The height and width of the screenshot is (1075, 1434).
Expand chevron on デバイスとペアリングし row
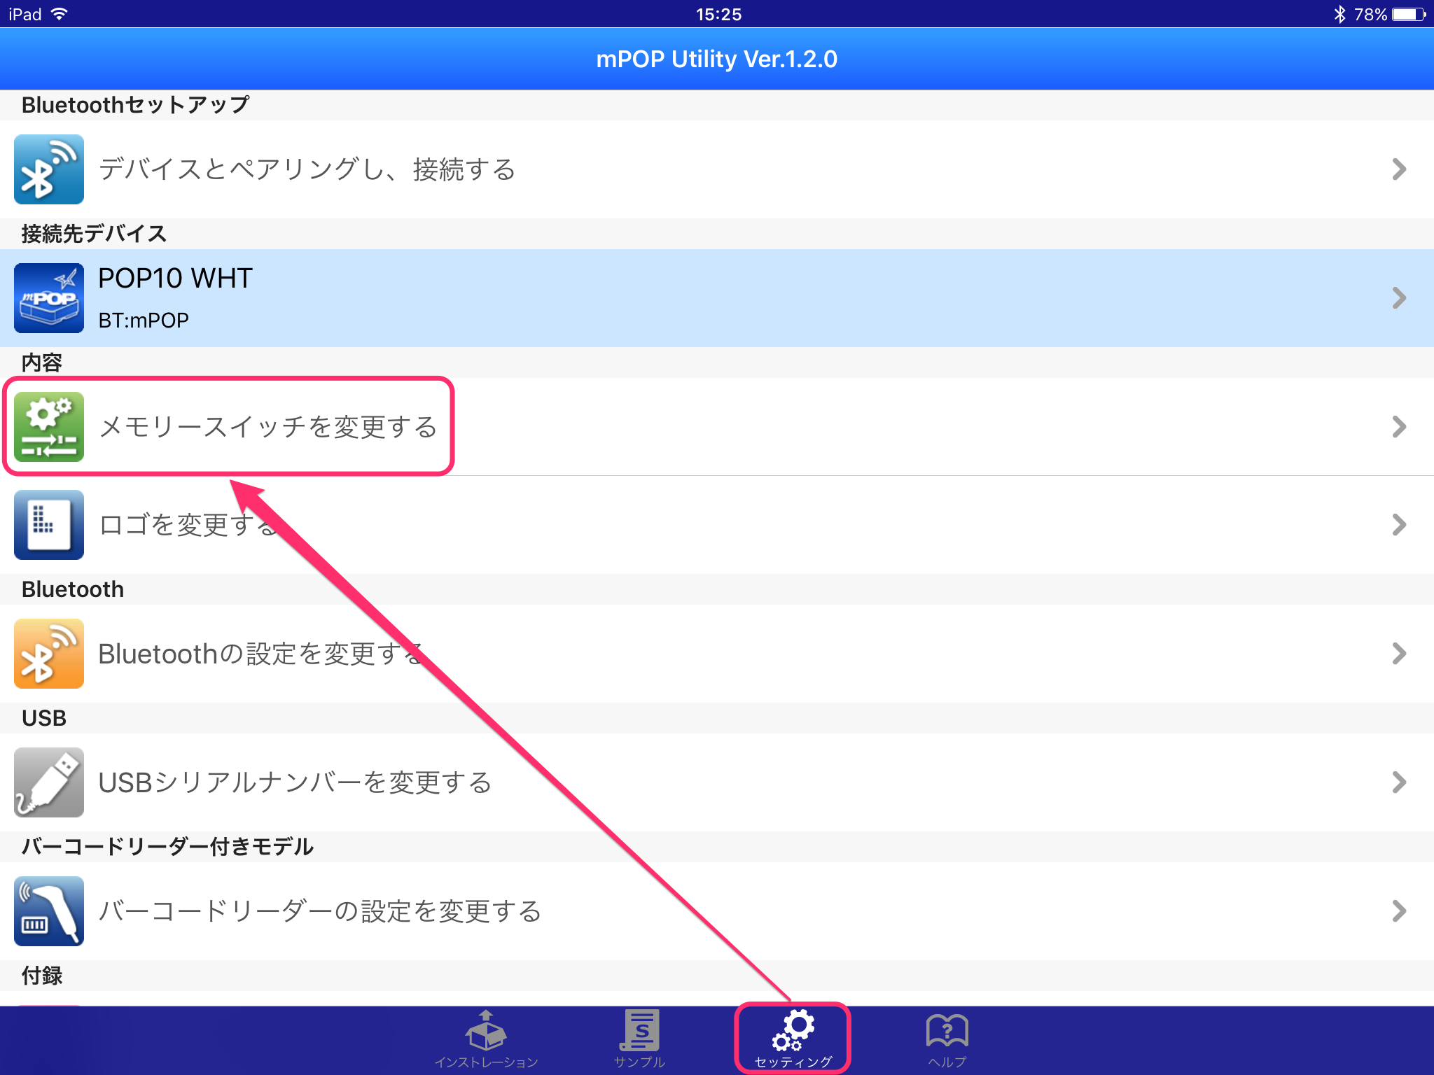point(1398,169)
